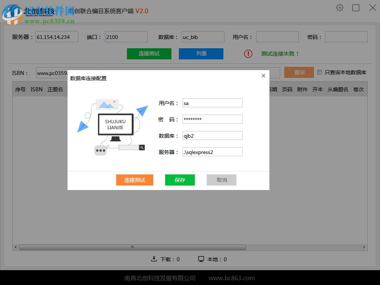The height and width of the screenshot is (285, 380).
Task: Click the green 连接测试 button at top
Action: point(149,54)
